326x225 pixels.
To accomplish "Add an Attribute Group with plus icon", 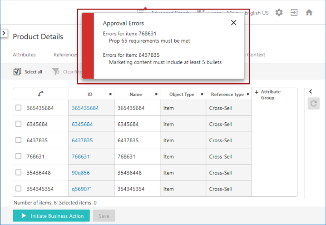I will tap(257, 92).
